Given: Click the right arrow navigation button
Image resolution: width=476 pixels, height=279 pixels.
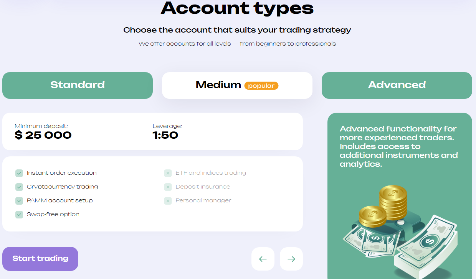Looking at the screenshot, I should [291, 259].
